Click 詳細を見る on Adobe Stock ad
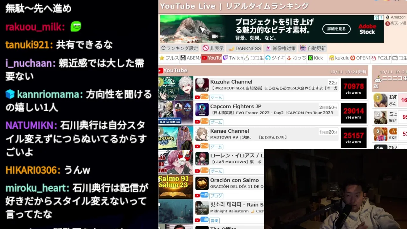 click(336, 29)
